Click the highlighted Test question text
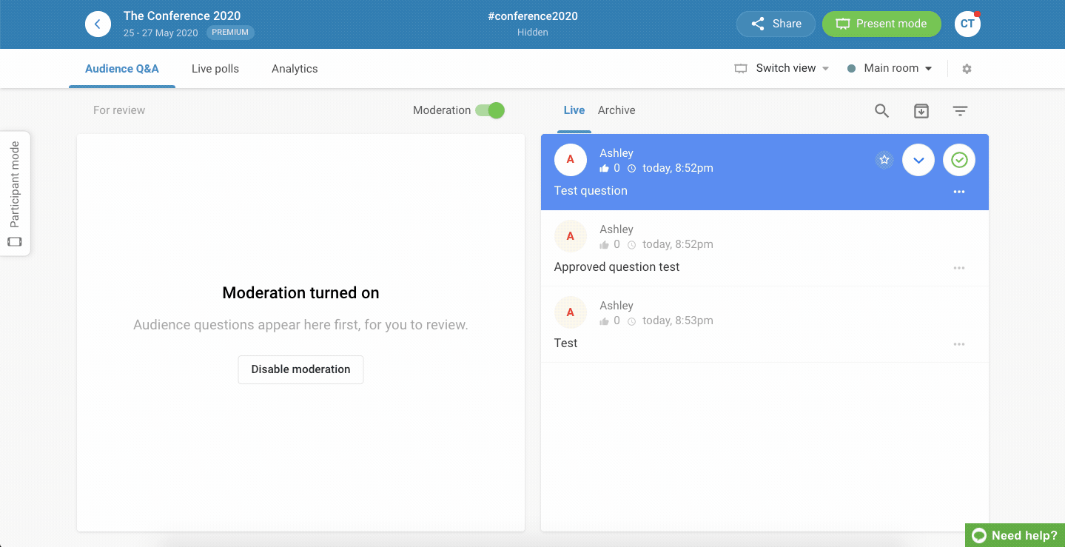Screen dimensions: 1065x547 tap(591, 191)
